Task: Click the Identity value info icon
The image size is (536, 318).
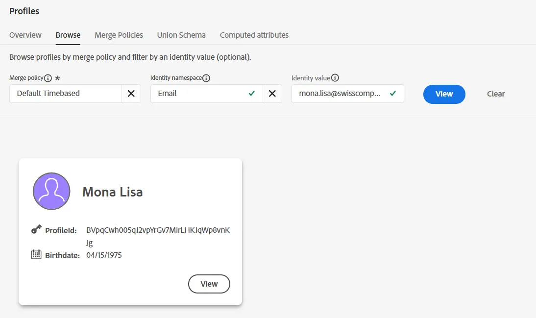Action: point(335,78)
